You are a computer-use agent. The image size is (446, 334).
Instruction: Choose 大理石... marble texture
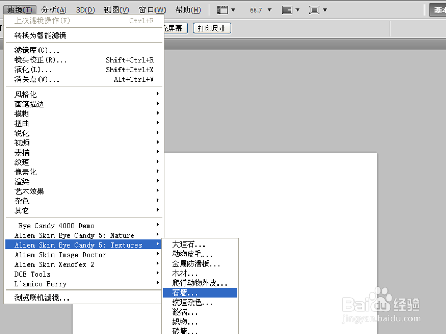[x=200, y=244]
